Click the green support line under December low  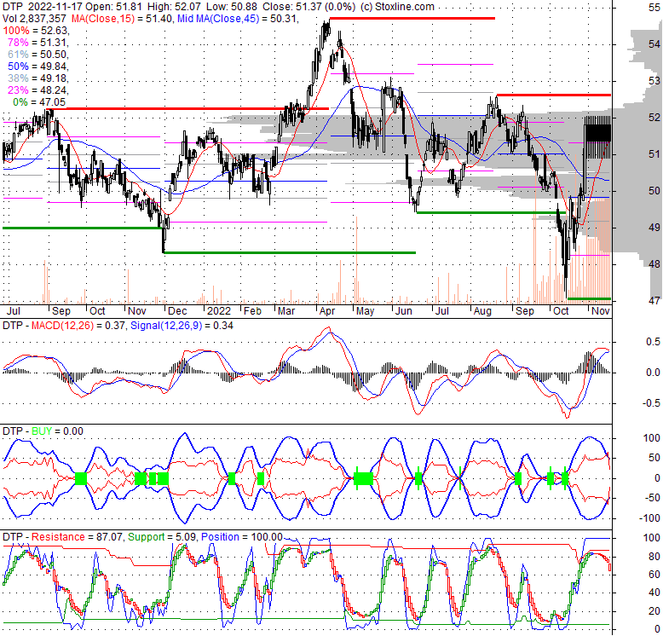tap(290, 252)
